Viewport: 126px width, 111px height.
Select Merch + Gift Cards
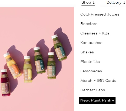(x=98, y=80)
